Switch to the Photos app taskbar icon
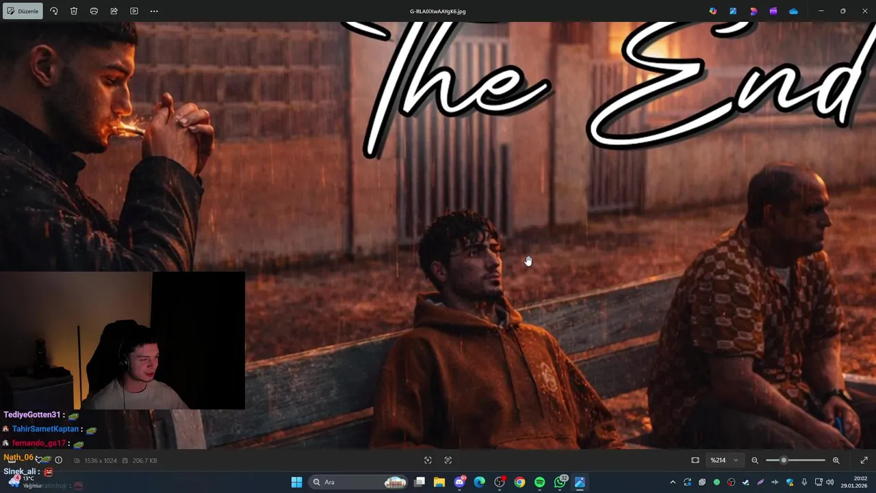Viewport: 876px width, 493px height. point(580,482)
